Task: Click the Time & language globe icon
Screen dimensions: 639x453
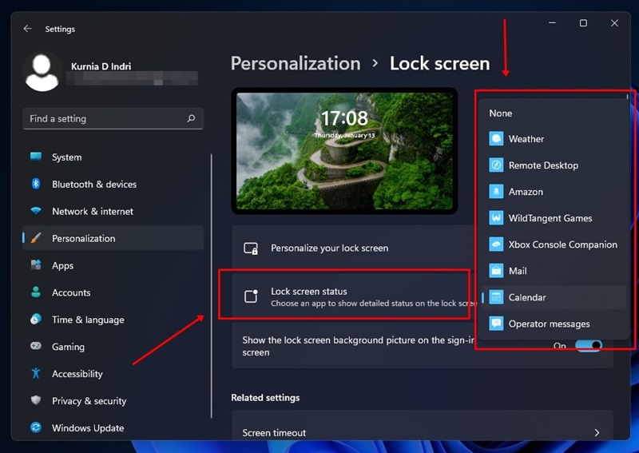Action: [x=36, y=320]
